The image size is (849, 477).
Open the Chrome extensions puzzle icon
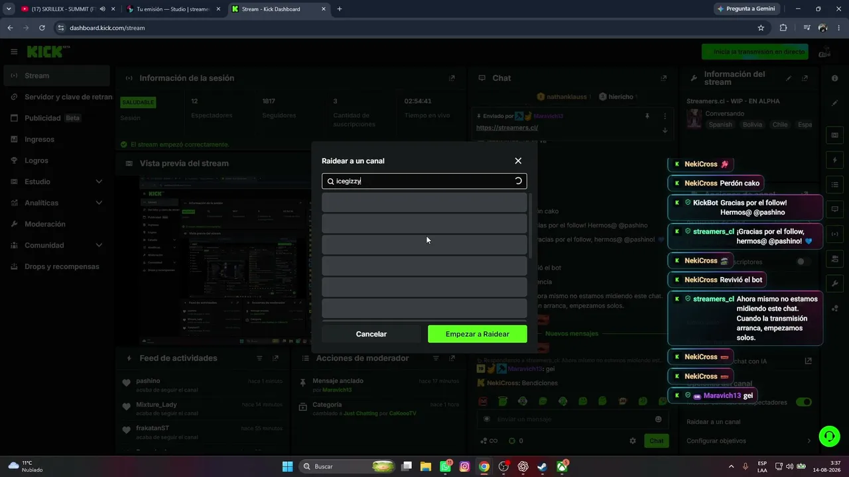pyautogui.click(x=783, y=28)
